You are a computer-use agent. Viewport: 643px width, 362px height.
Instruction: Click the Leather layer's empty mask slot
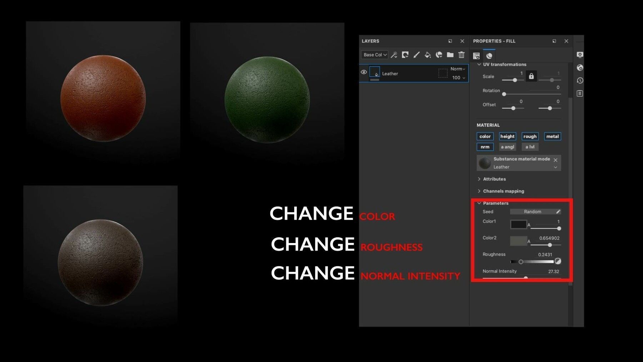coord(443,73)
